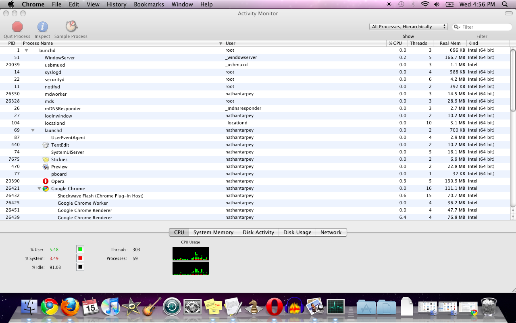Viewport: 516px width, 323px height.
Task: Open iMovie star icon in Dock
Action: (x=131, y=307)
